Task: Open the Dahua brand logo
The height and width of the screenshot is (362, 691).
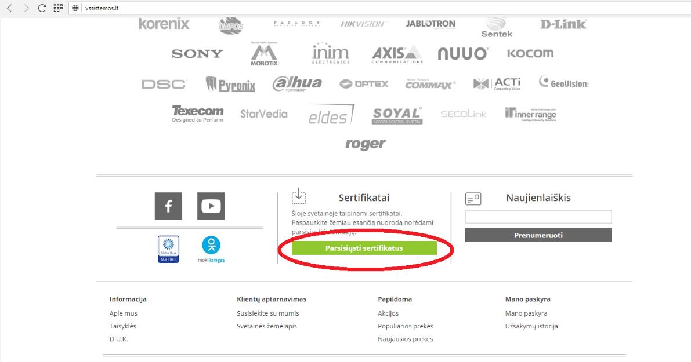Action: [x=297, y=83]
